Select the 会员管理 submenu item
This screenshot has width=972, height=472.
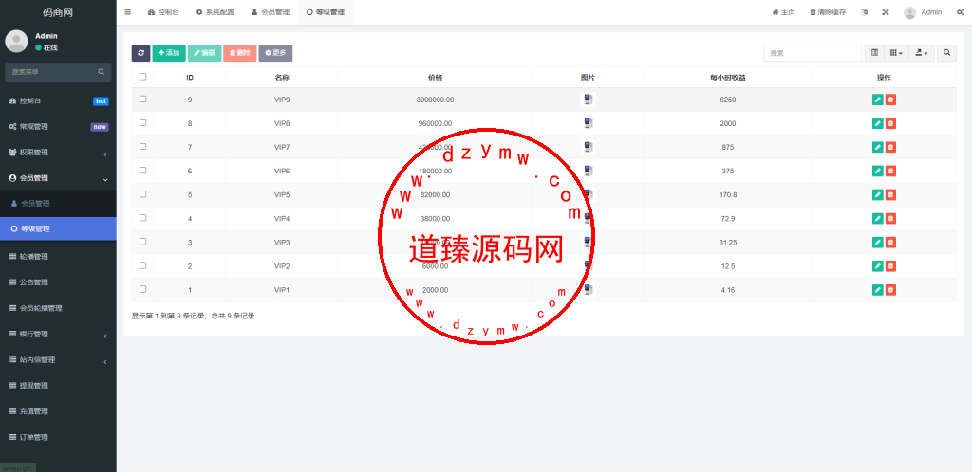click(x=58, y=204)
